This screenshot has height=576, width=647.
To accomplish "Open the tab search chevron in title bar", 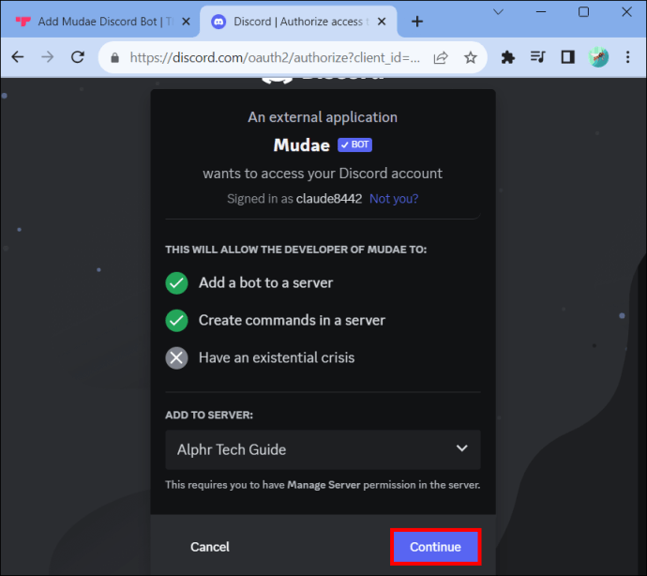I will click(499, 12).
